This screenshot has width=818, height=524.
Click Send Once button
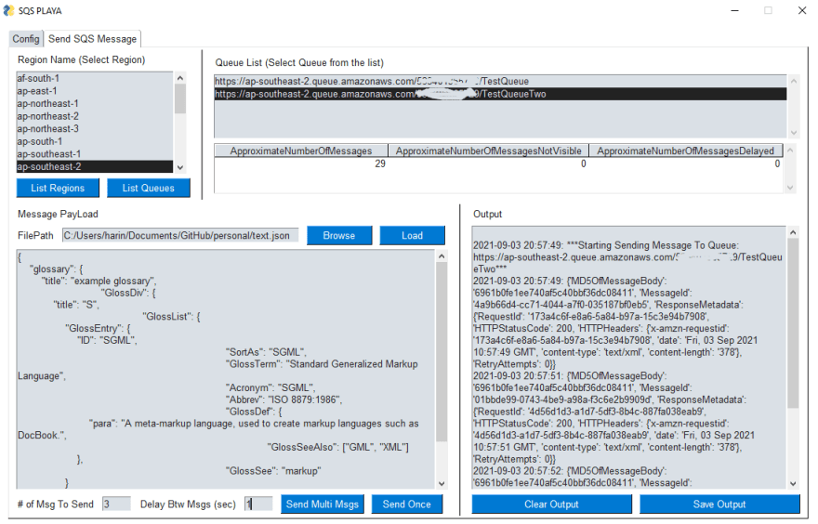point(407,504)
